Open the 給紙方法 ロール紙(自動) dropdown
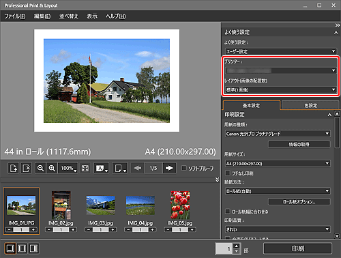Screen dimensions: 341x258 coord(278,191)
